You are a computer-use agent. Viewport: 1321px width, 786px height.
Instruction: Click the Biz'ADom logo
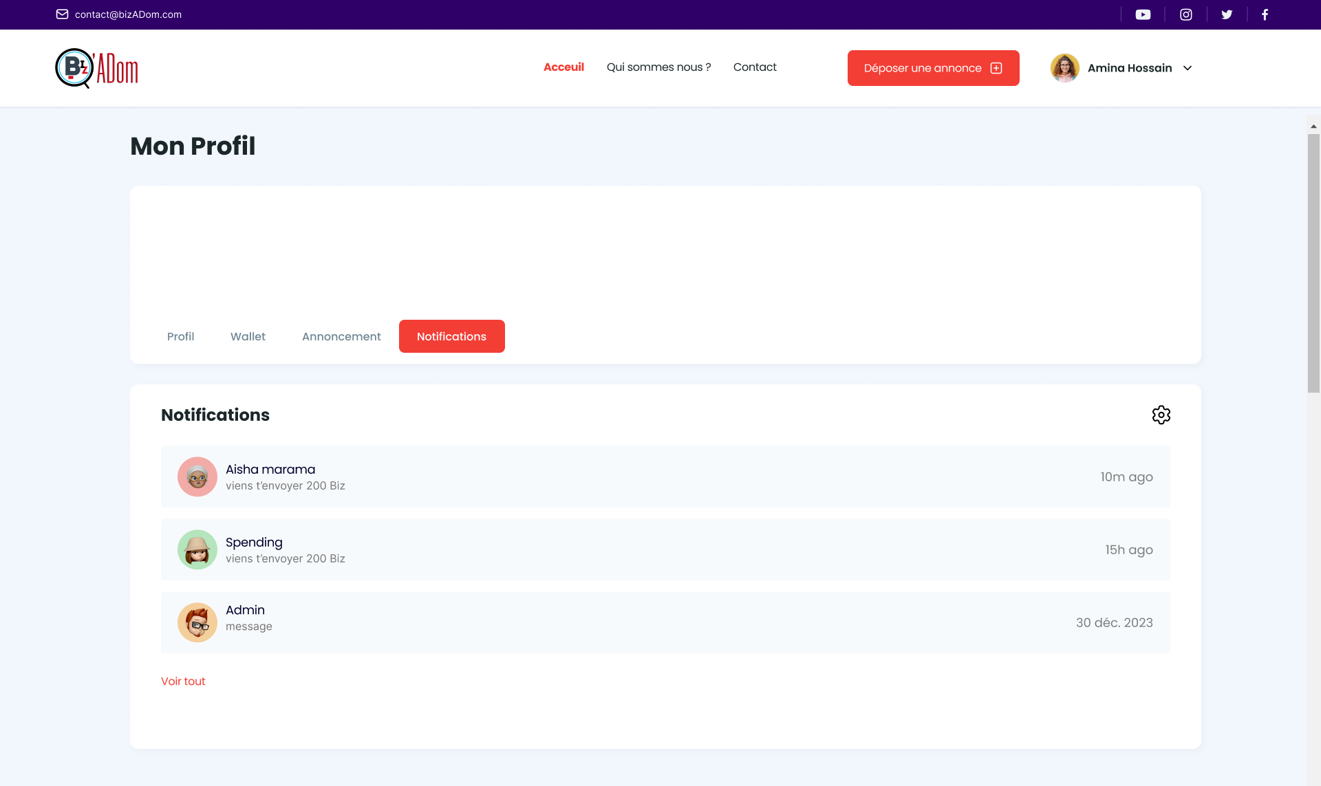[97, 68]
